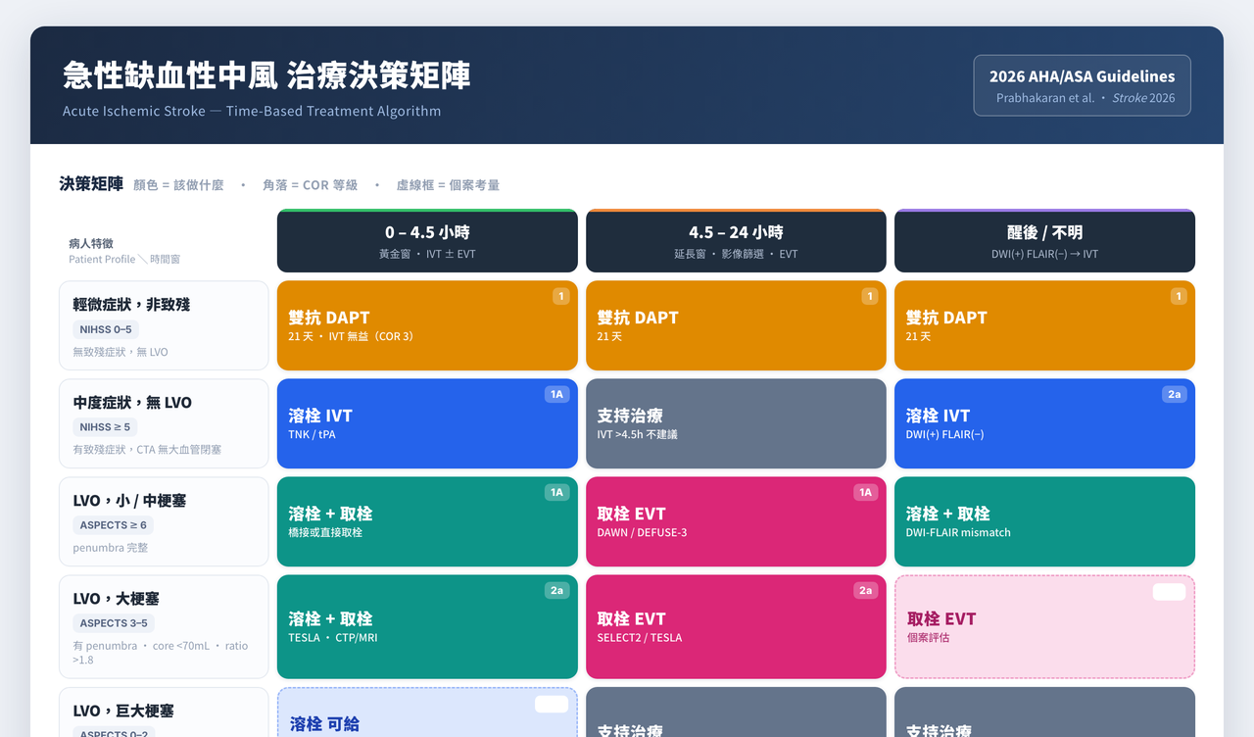Click the ASPECTS 3–5 tag
The image size is (1254, 737).
(114, 623)
